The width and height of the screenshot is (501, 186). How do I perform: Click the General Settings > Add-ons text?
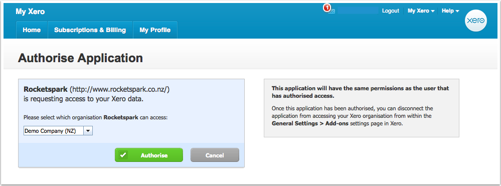click(x=310, y=123)
